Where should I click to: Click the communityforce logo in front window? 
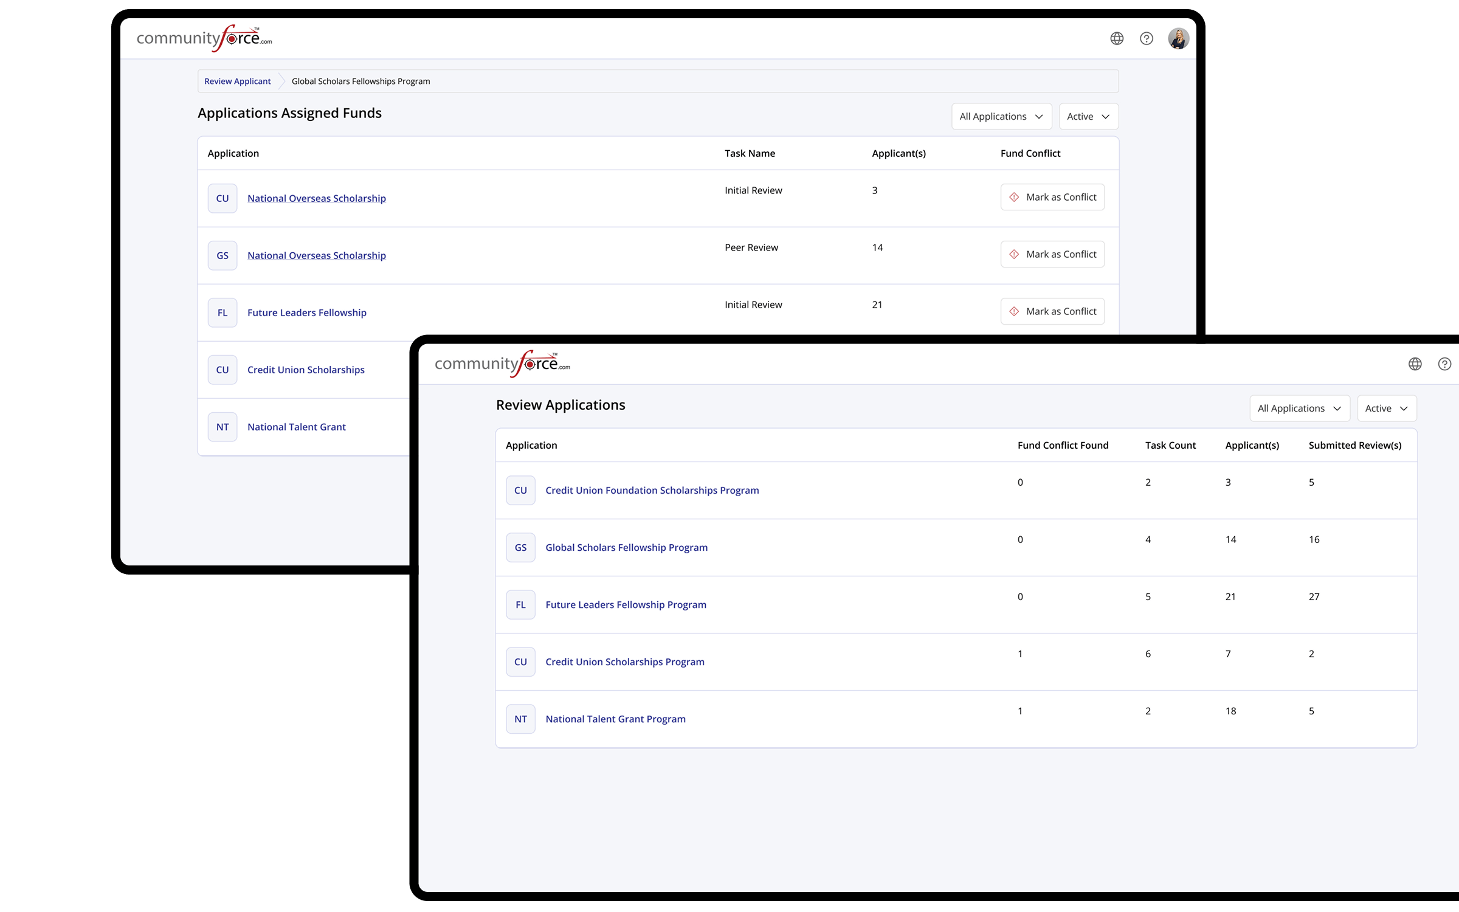coord(502,364)
